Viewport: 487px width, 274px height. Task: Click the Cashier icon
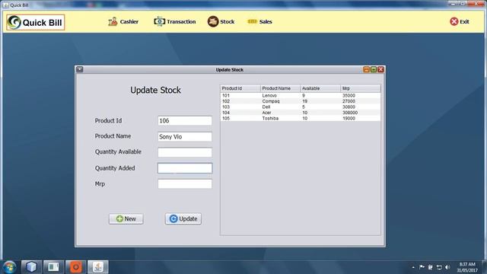(113, 21)
